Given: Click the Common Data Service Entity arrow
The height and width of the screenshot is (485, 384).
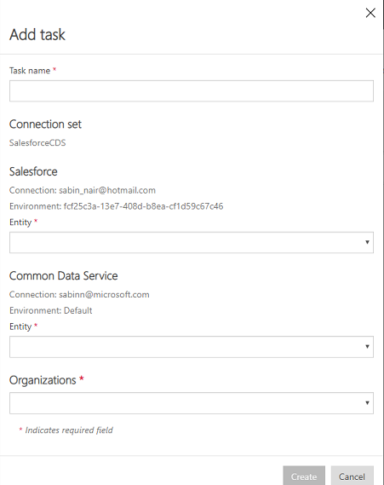Looking at the screenshot, I should pos(367,346).
